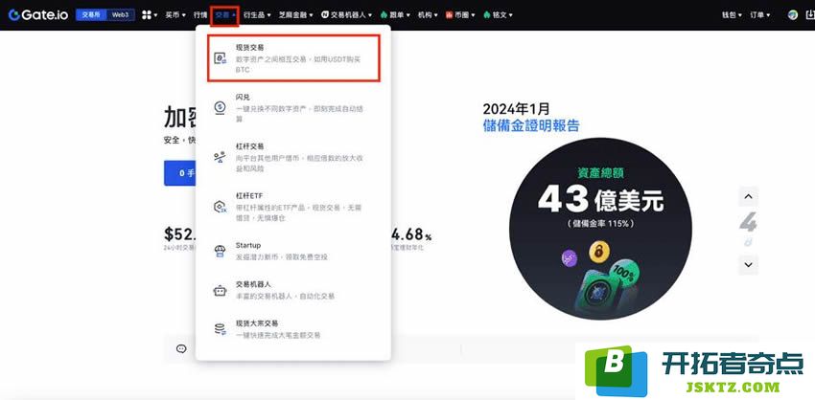Select 交易机器人 entry in dropdown menu
The height and width of the screenshot is (400, 815).
292,291
